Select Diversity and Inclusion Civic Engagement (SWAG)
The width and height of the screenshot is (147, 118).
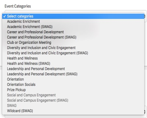(x=73, y=53)
